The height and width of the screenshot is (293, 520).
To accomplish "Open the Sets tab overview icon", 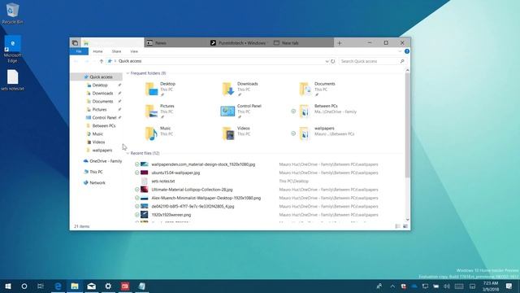I will pyautogui.click(x=75, y=43).
